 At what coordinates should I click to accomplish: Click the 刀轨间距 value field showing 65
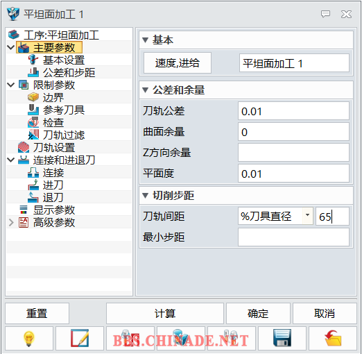(332, 217)
